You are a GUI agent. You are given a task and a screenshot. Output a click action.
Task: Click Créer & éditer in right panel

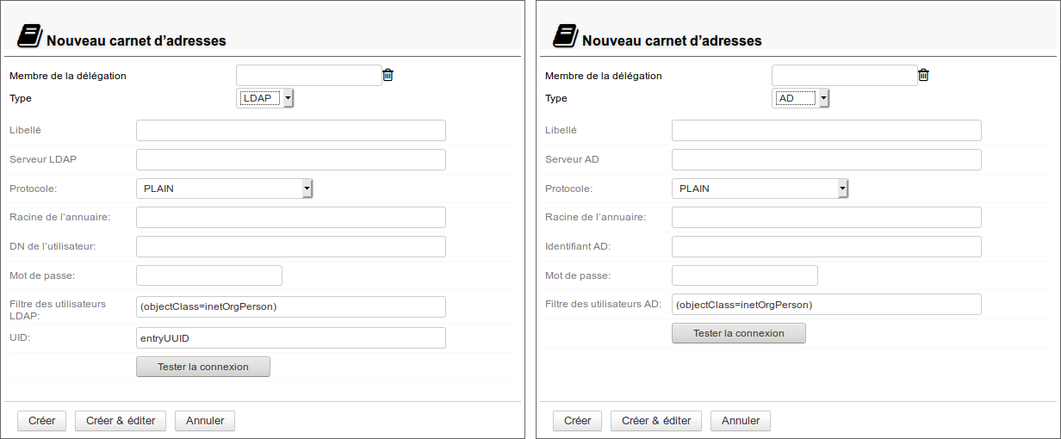[x=656, y=421]
